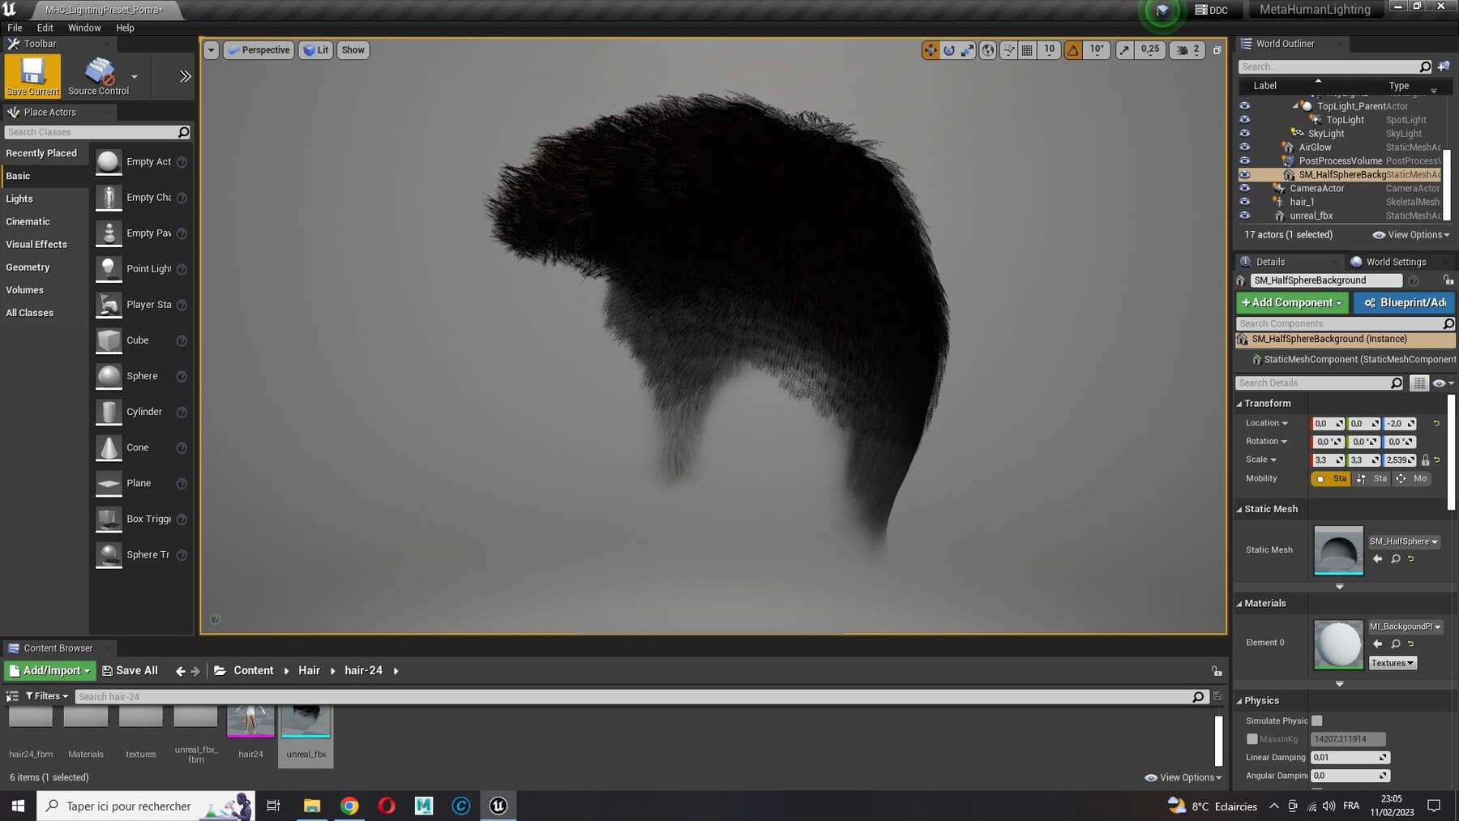Click Save All button
Image resolution: width=1459 pixels, height=821 pixels.
point(130,671)
